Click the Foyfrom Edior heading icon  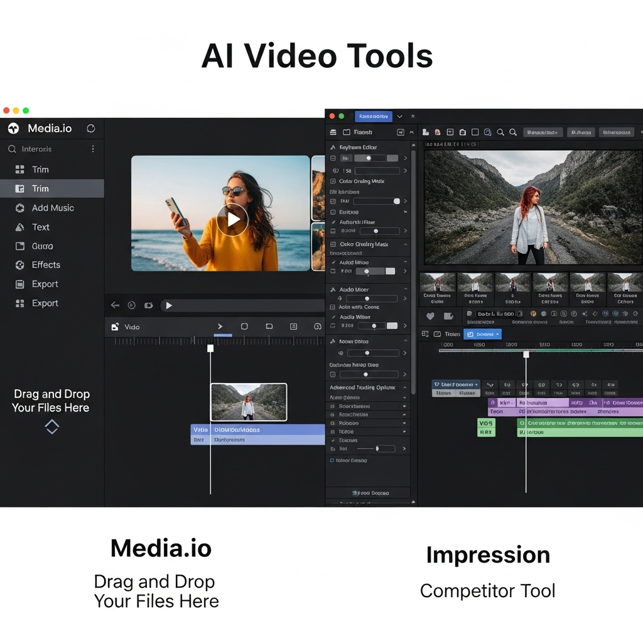tap(333, 147)
